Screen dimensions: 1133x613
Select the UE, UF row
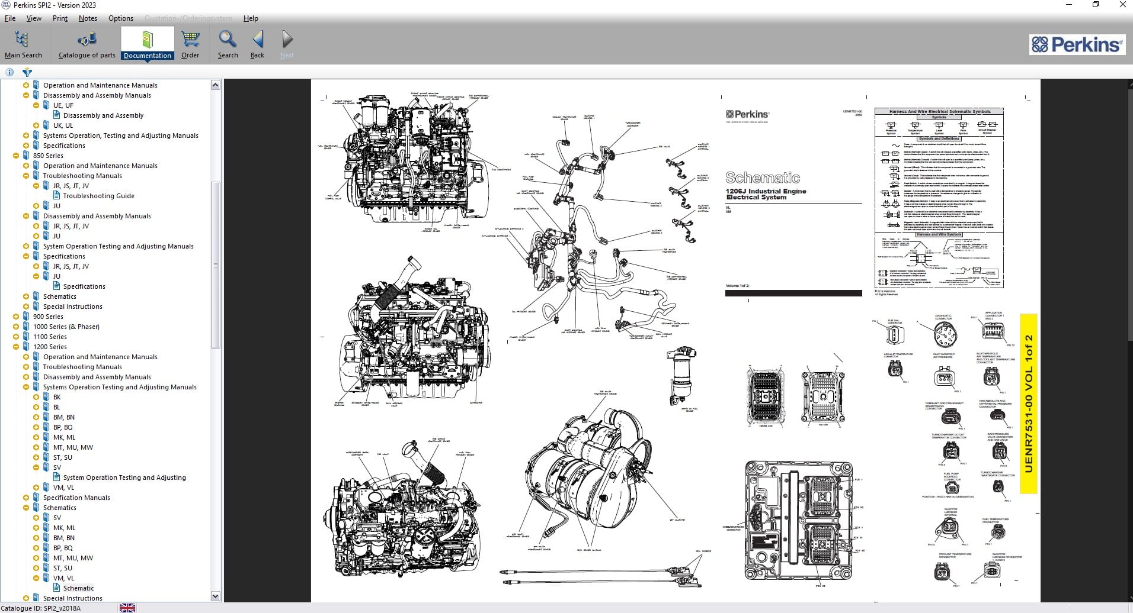(x=63, y=105)
